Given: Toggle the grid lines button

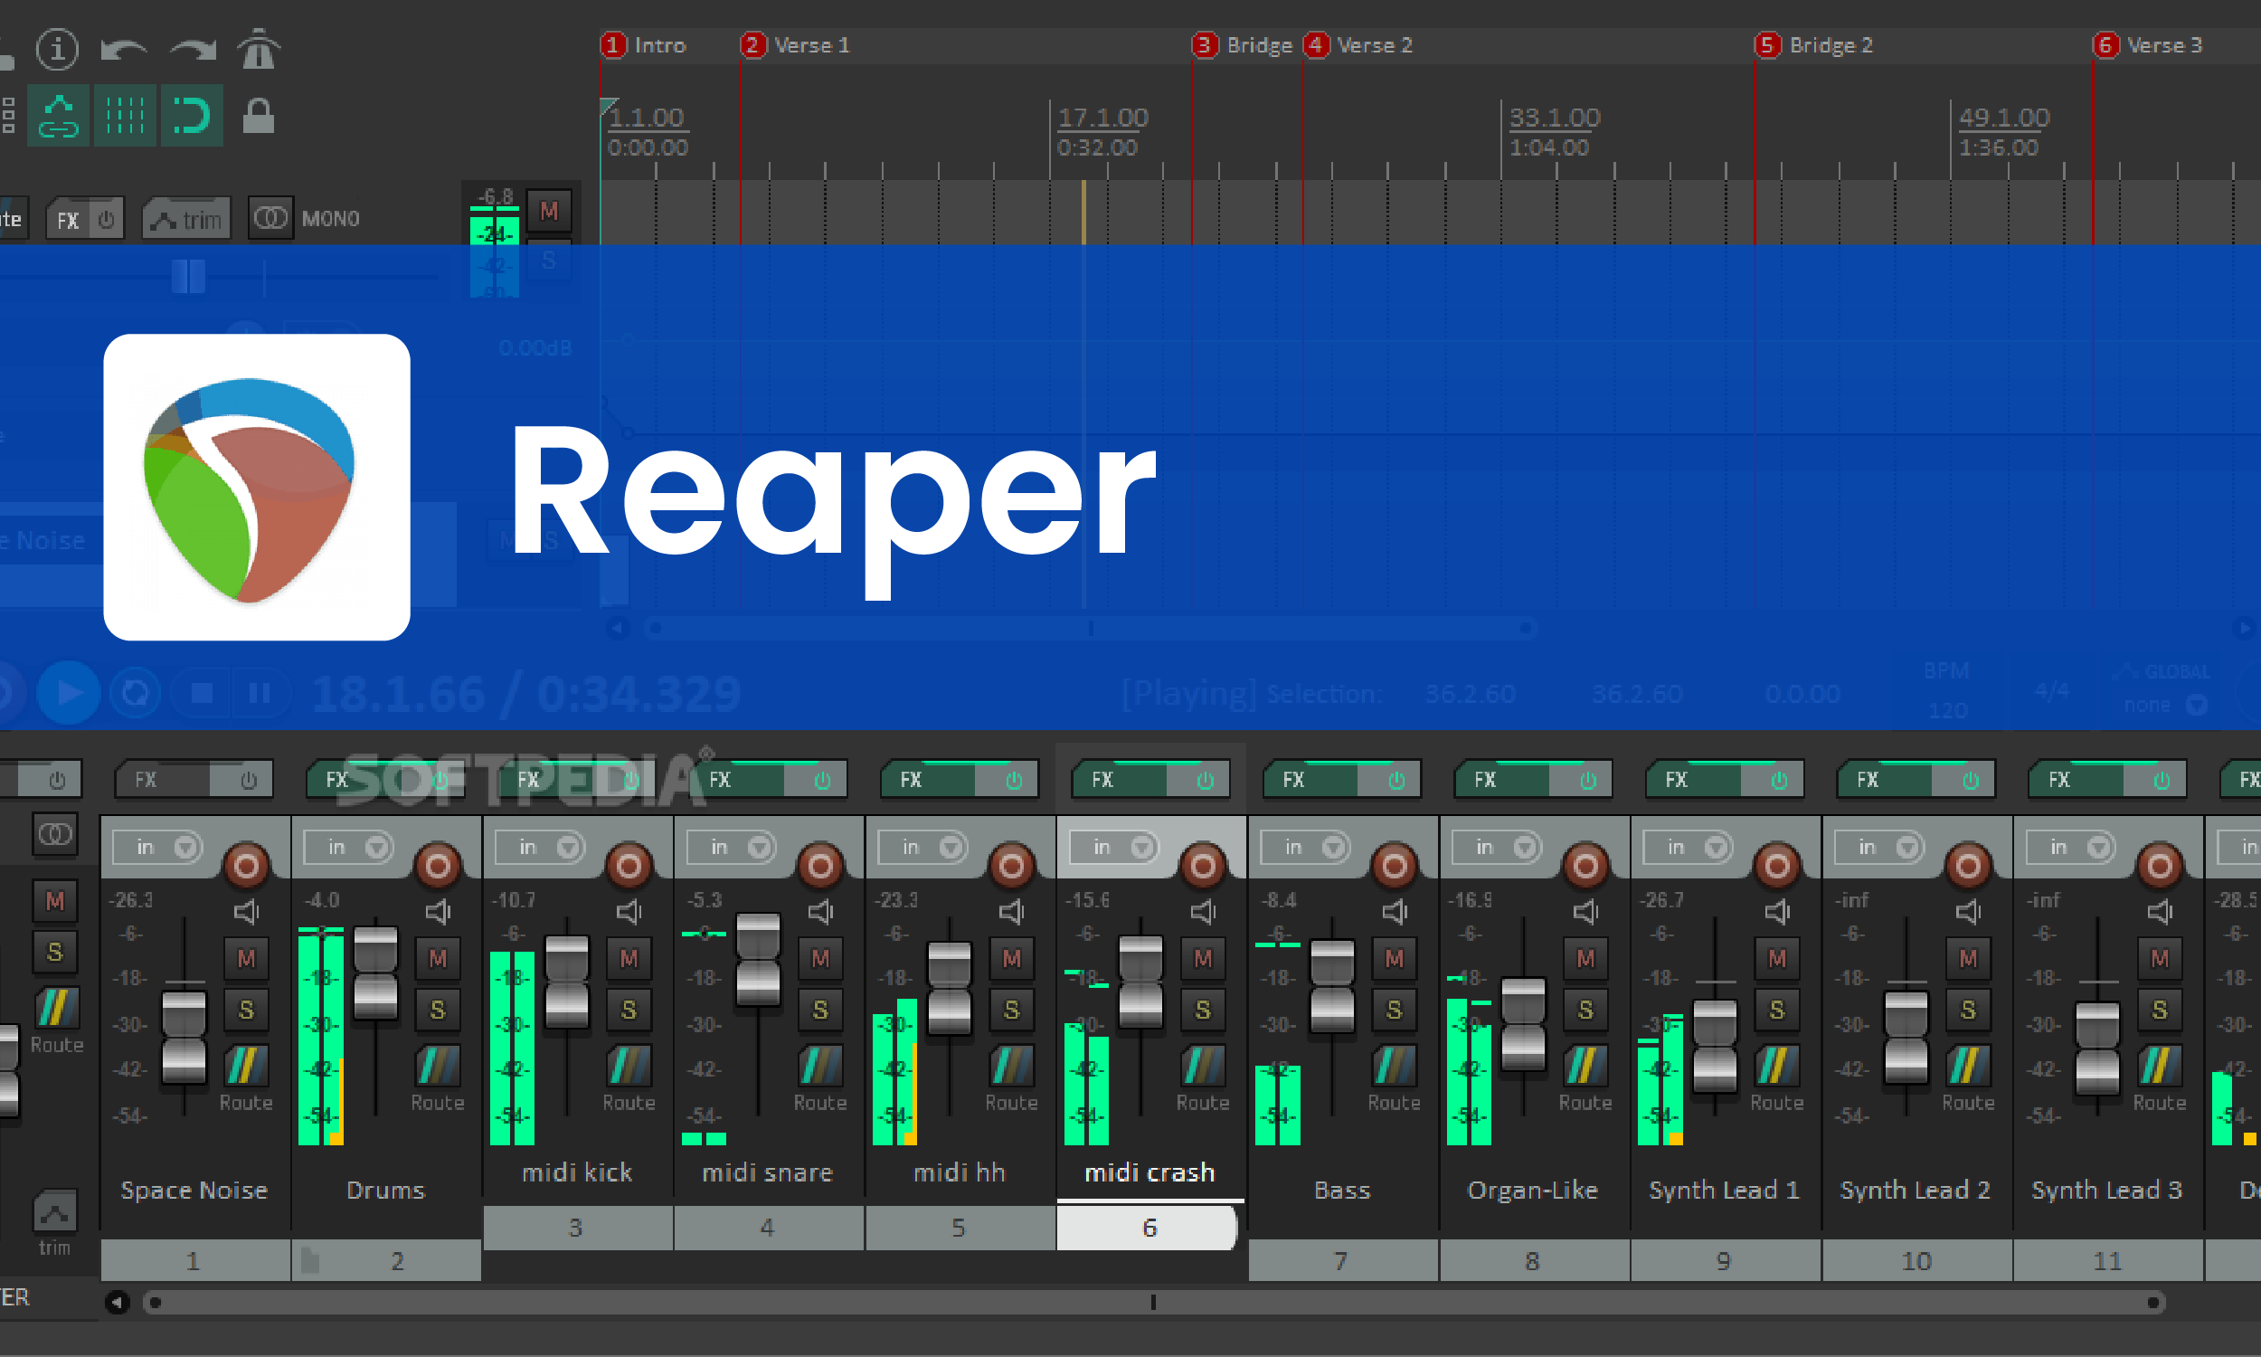Looking at the screenshot, I should tap(125, 116).
